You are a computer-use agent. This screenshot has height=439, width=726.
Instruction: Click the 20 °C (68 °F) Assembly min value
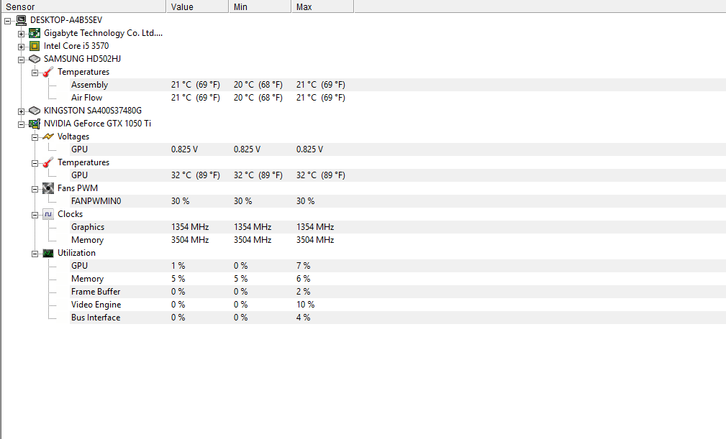tap(258, 85)
